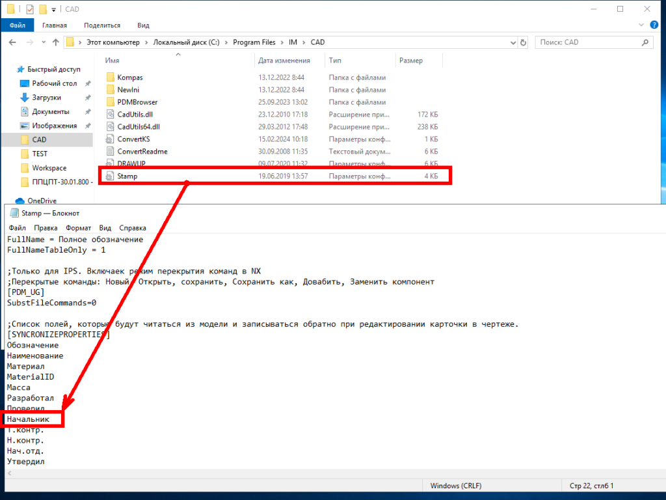666x500 pixels.
Task: Click the Properties icon in quick access toolbar
Action: 29,9
